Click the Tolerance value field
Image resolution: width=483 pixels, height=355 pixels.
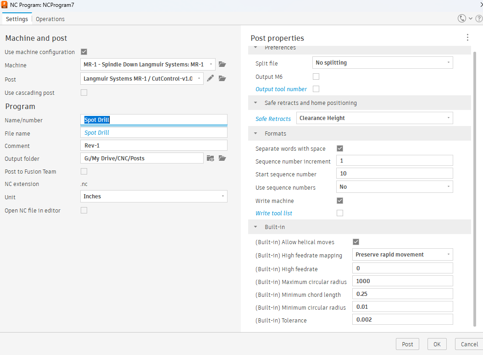tap(403, 320)
